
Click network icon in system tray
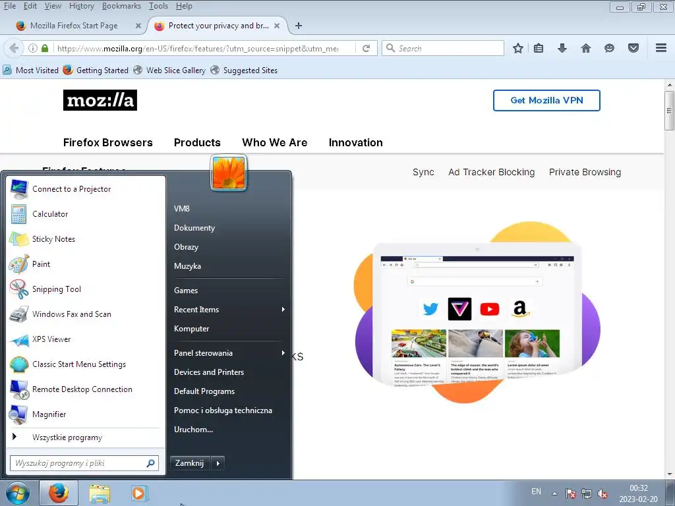click(x=586, y=493)
